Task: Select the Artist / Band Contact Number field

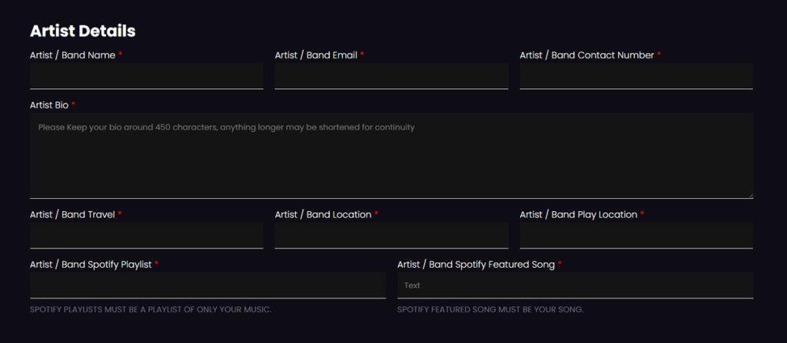Action: click(x=636, y=76)
